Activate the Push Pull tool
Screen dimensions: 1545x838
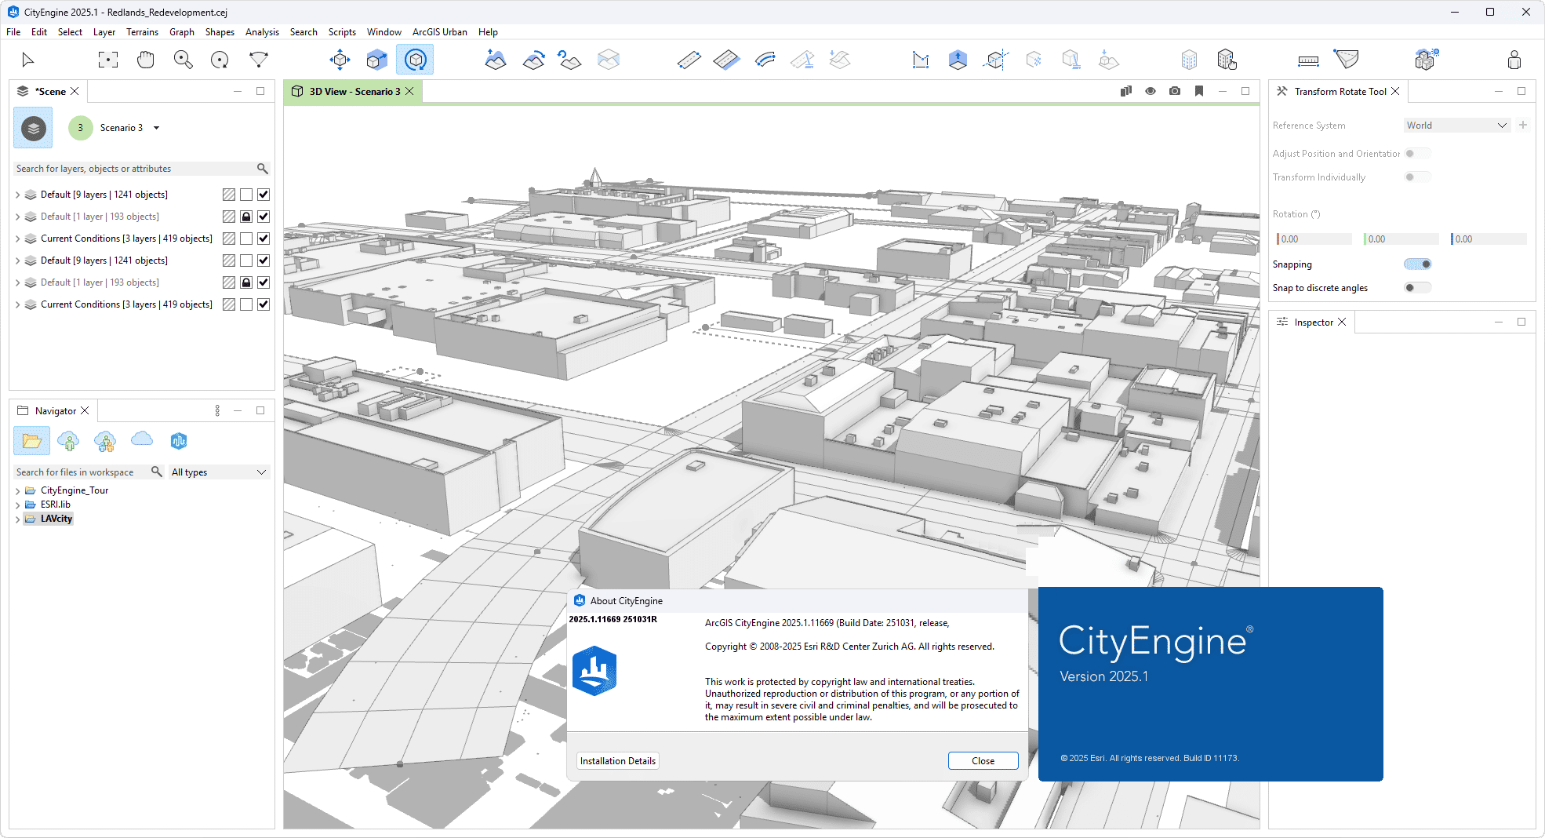tap(958, 59)
